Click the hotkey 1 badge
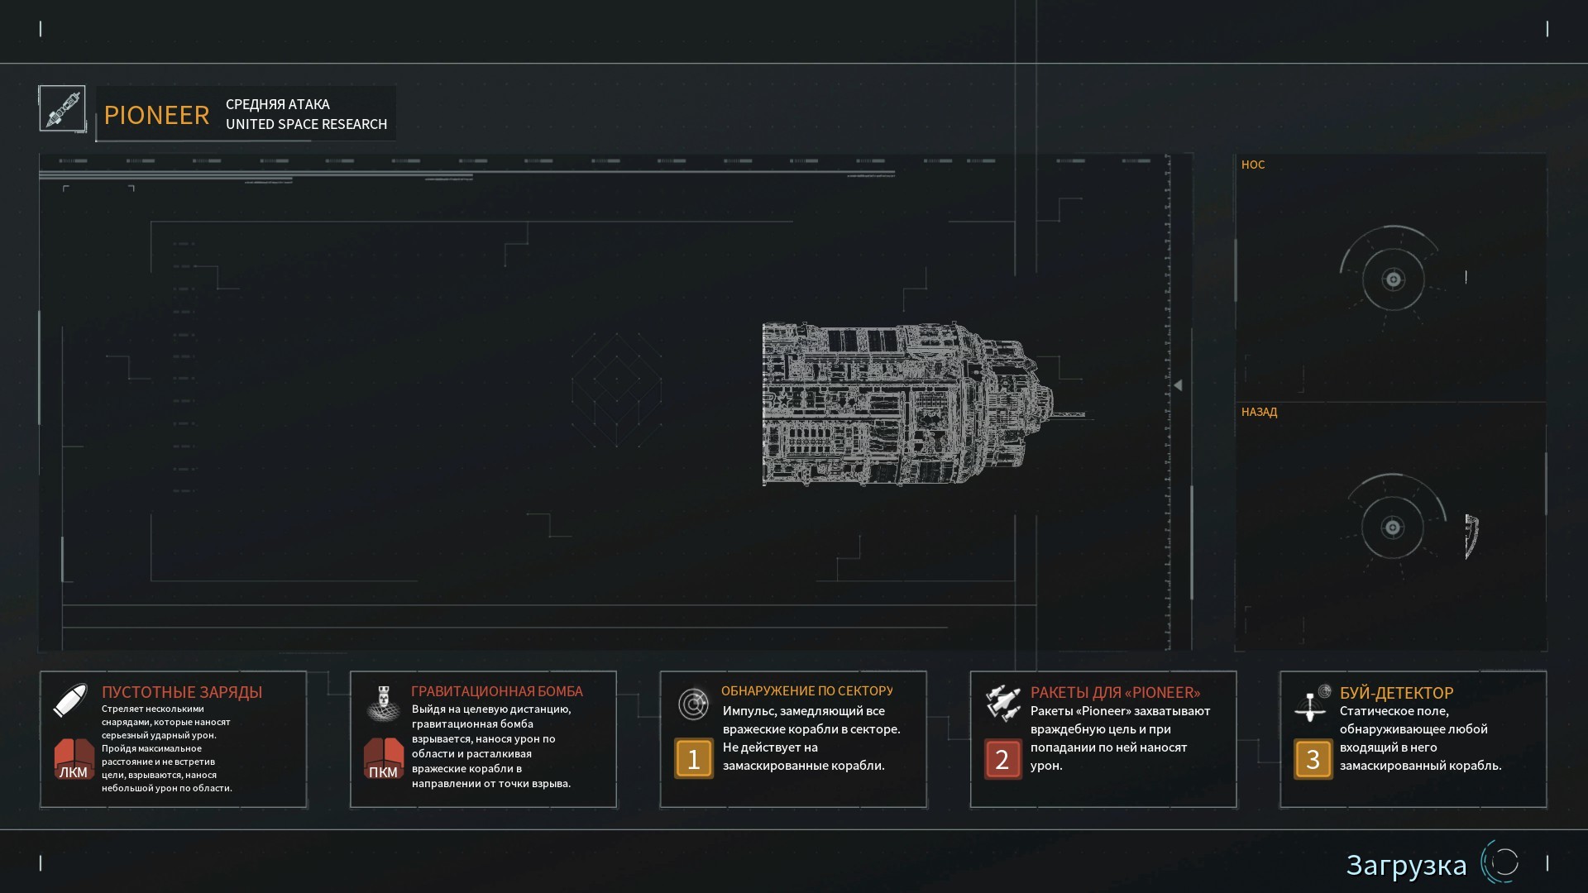 [693, 759]
